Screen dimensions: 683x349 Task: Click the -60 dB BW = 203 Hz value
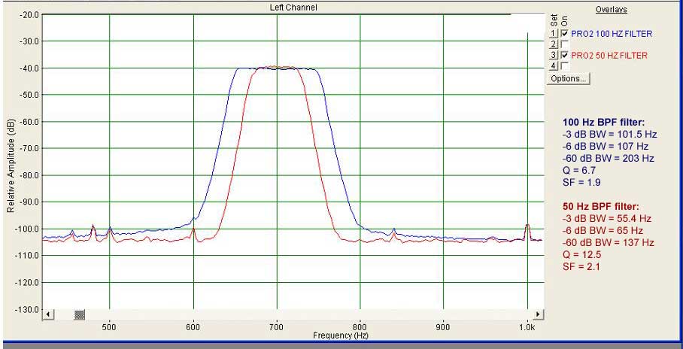tap(609, 158)
